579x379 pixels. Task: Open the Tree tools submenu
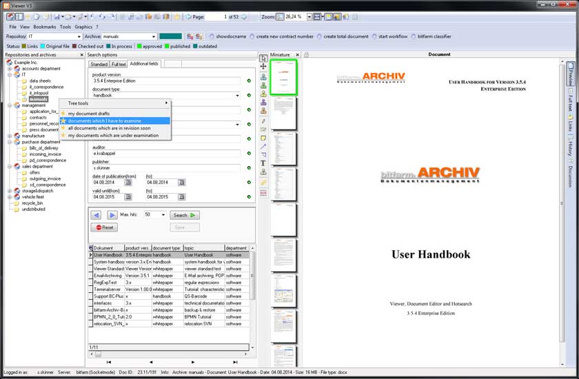[115, 103]
